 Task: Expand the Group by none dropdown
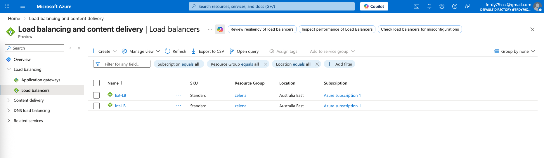tap(514, 51)
